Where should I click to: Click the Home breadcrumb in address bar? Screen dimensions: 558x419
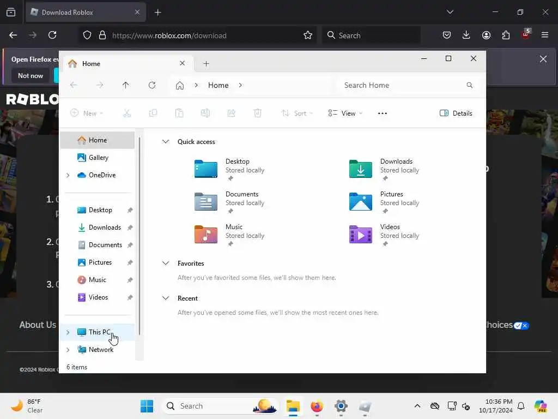pos(218,85)
